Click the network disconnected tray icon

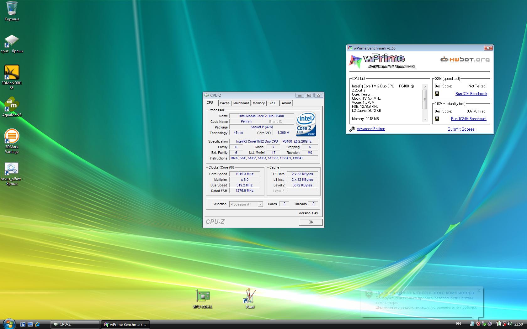(x=504, y=324)
